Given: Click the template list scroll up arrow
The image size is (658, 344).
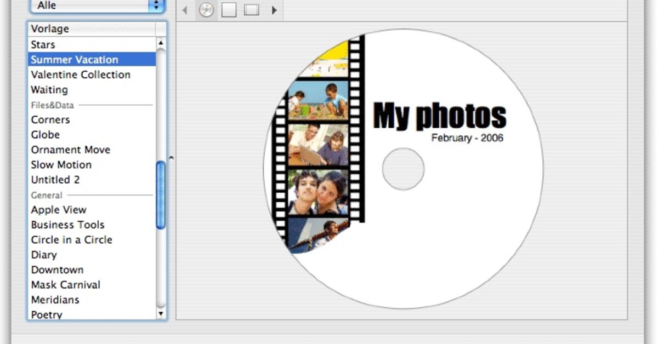Looking at the screenshot, I should coord(161,43).
